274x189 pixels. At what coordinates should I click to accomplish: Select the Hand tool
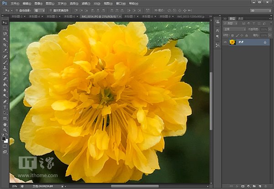click(5, 124)
